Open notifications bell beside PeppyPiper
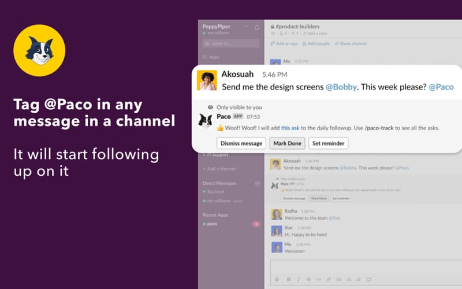This screenshot has width=462, height=289. 257,27
